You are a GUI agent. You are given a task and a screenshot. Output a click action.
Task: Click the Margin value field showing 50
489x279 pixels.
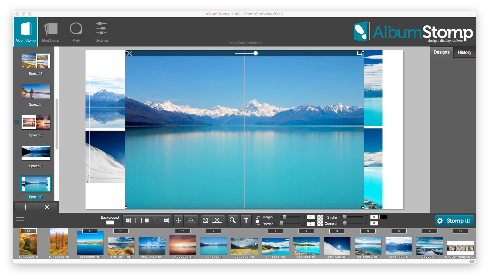coord(311,217)
